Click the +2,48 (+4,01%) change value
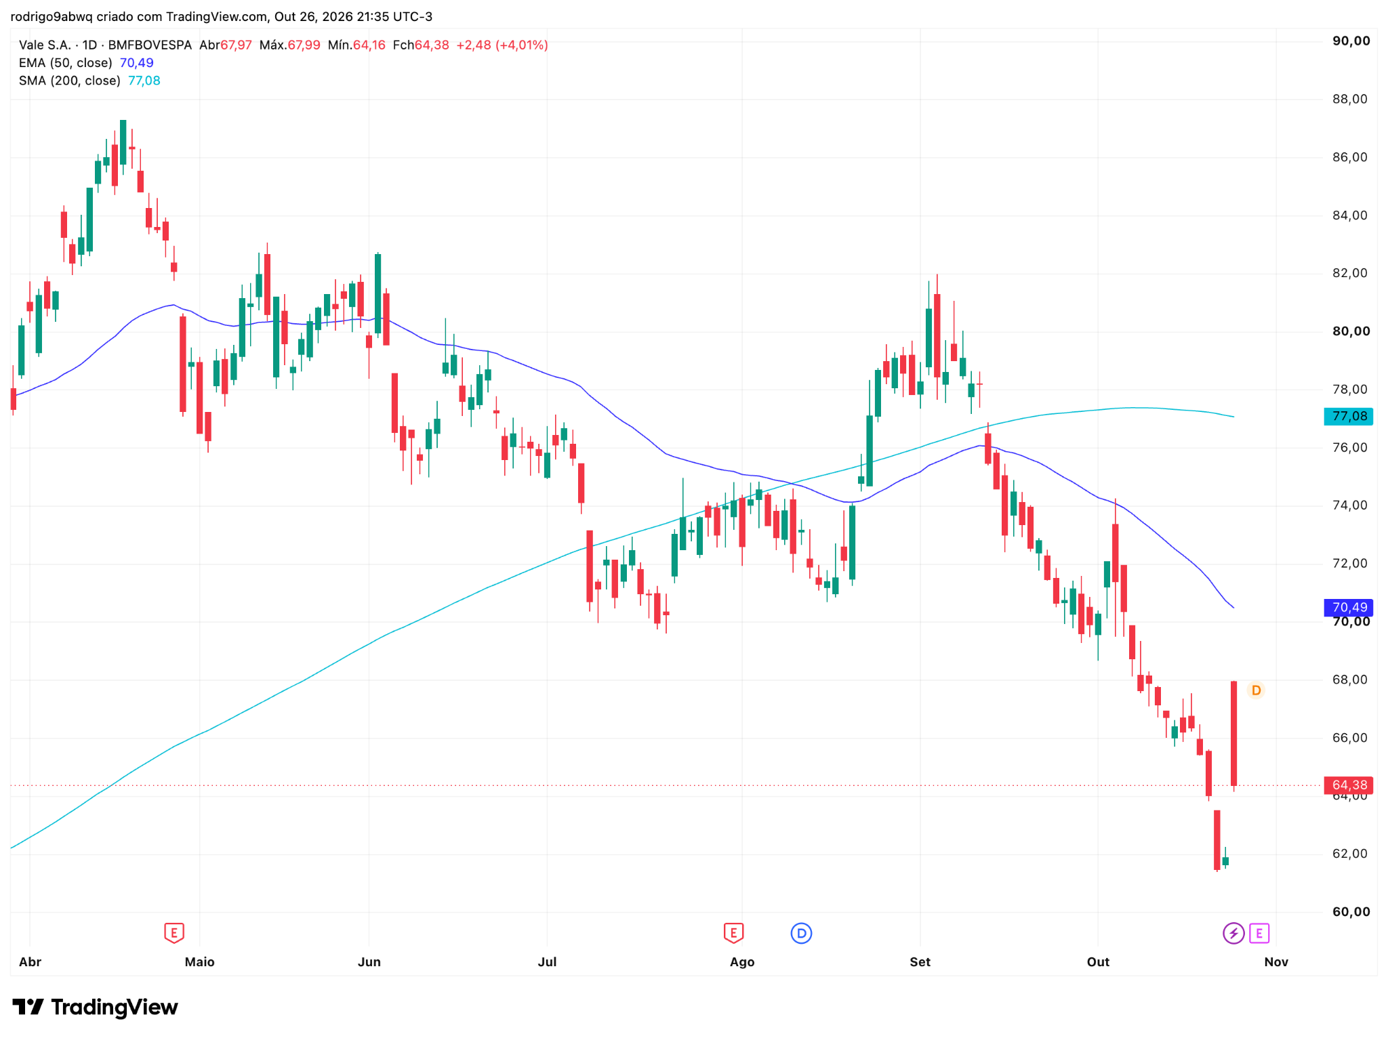 click(502, 45)
